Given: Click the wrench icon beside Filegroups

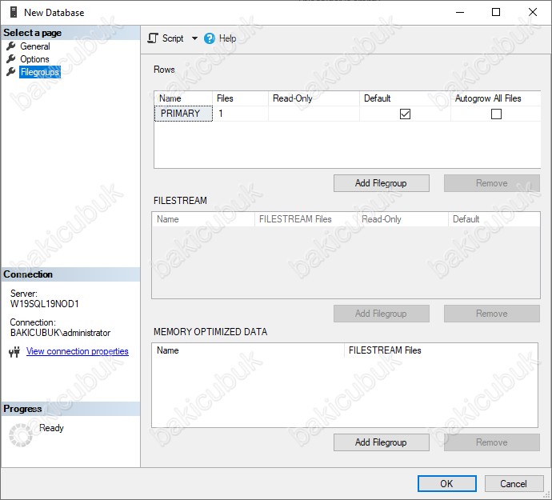Looking at the screenshot, I should click(11, 72).
